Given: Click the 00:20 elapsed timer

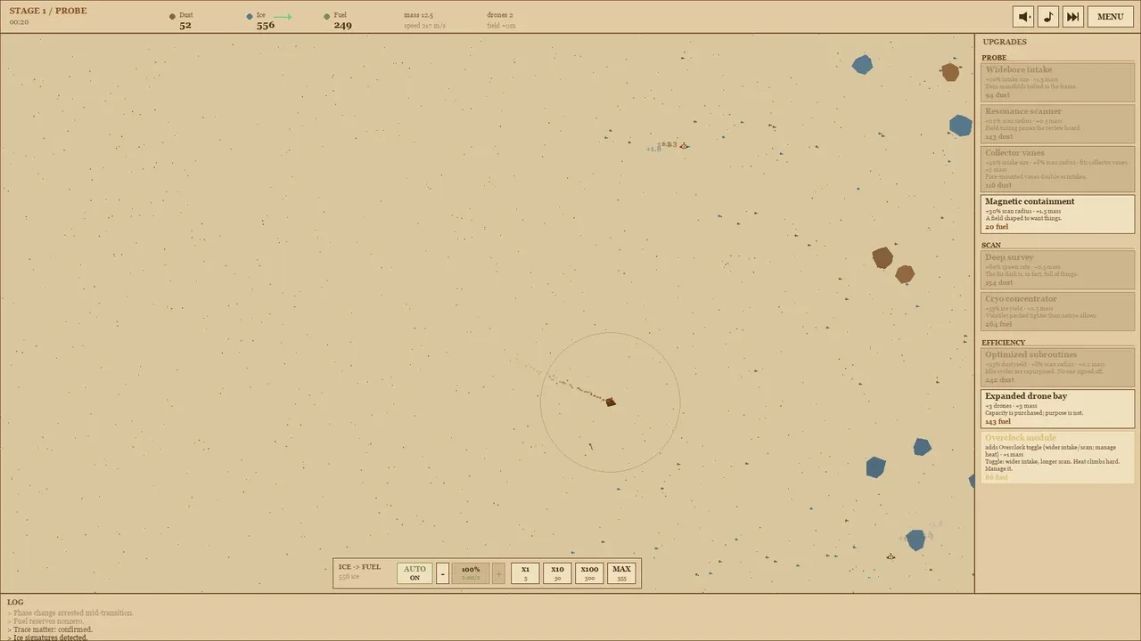Looking at the screenshot, I should [19, 22].
